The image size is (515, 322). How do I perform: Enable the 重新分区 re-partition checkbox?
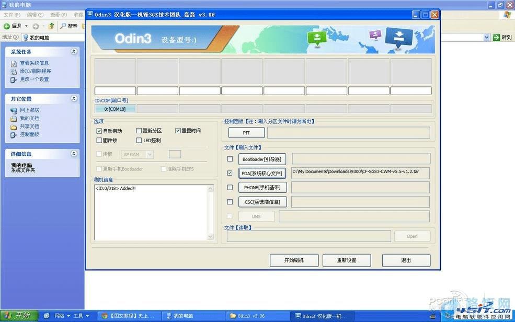[139, 131]
